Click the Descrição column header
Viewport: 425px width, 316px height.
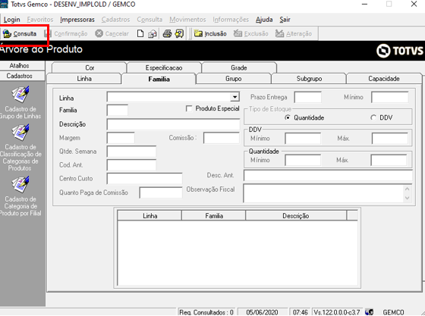coord(296,216)
